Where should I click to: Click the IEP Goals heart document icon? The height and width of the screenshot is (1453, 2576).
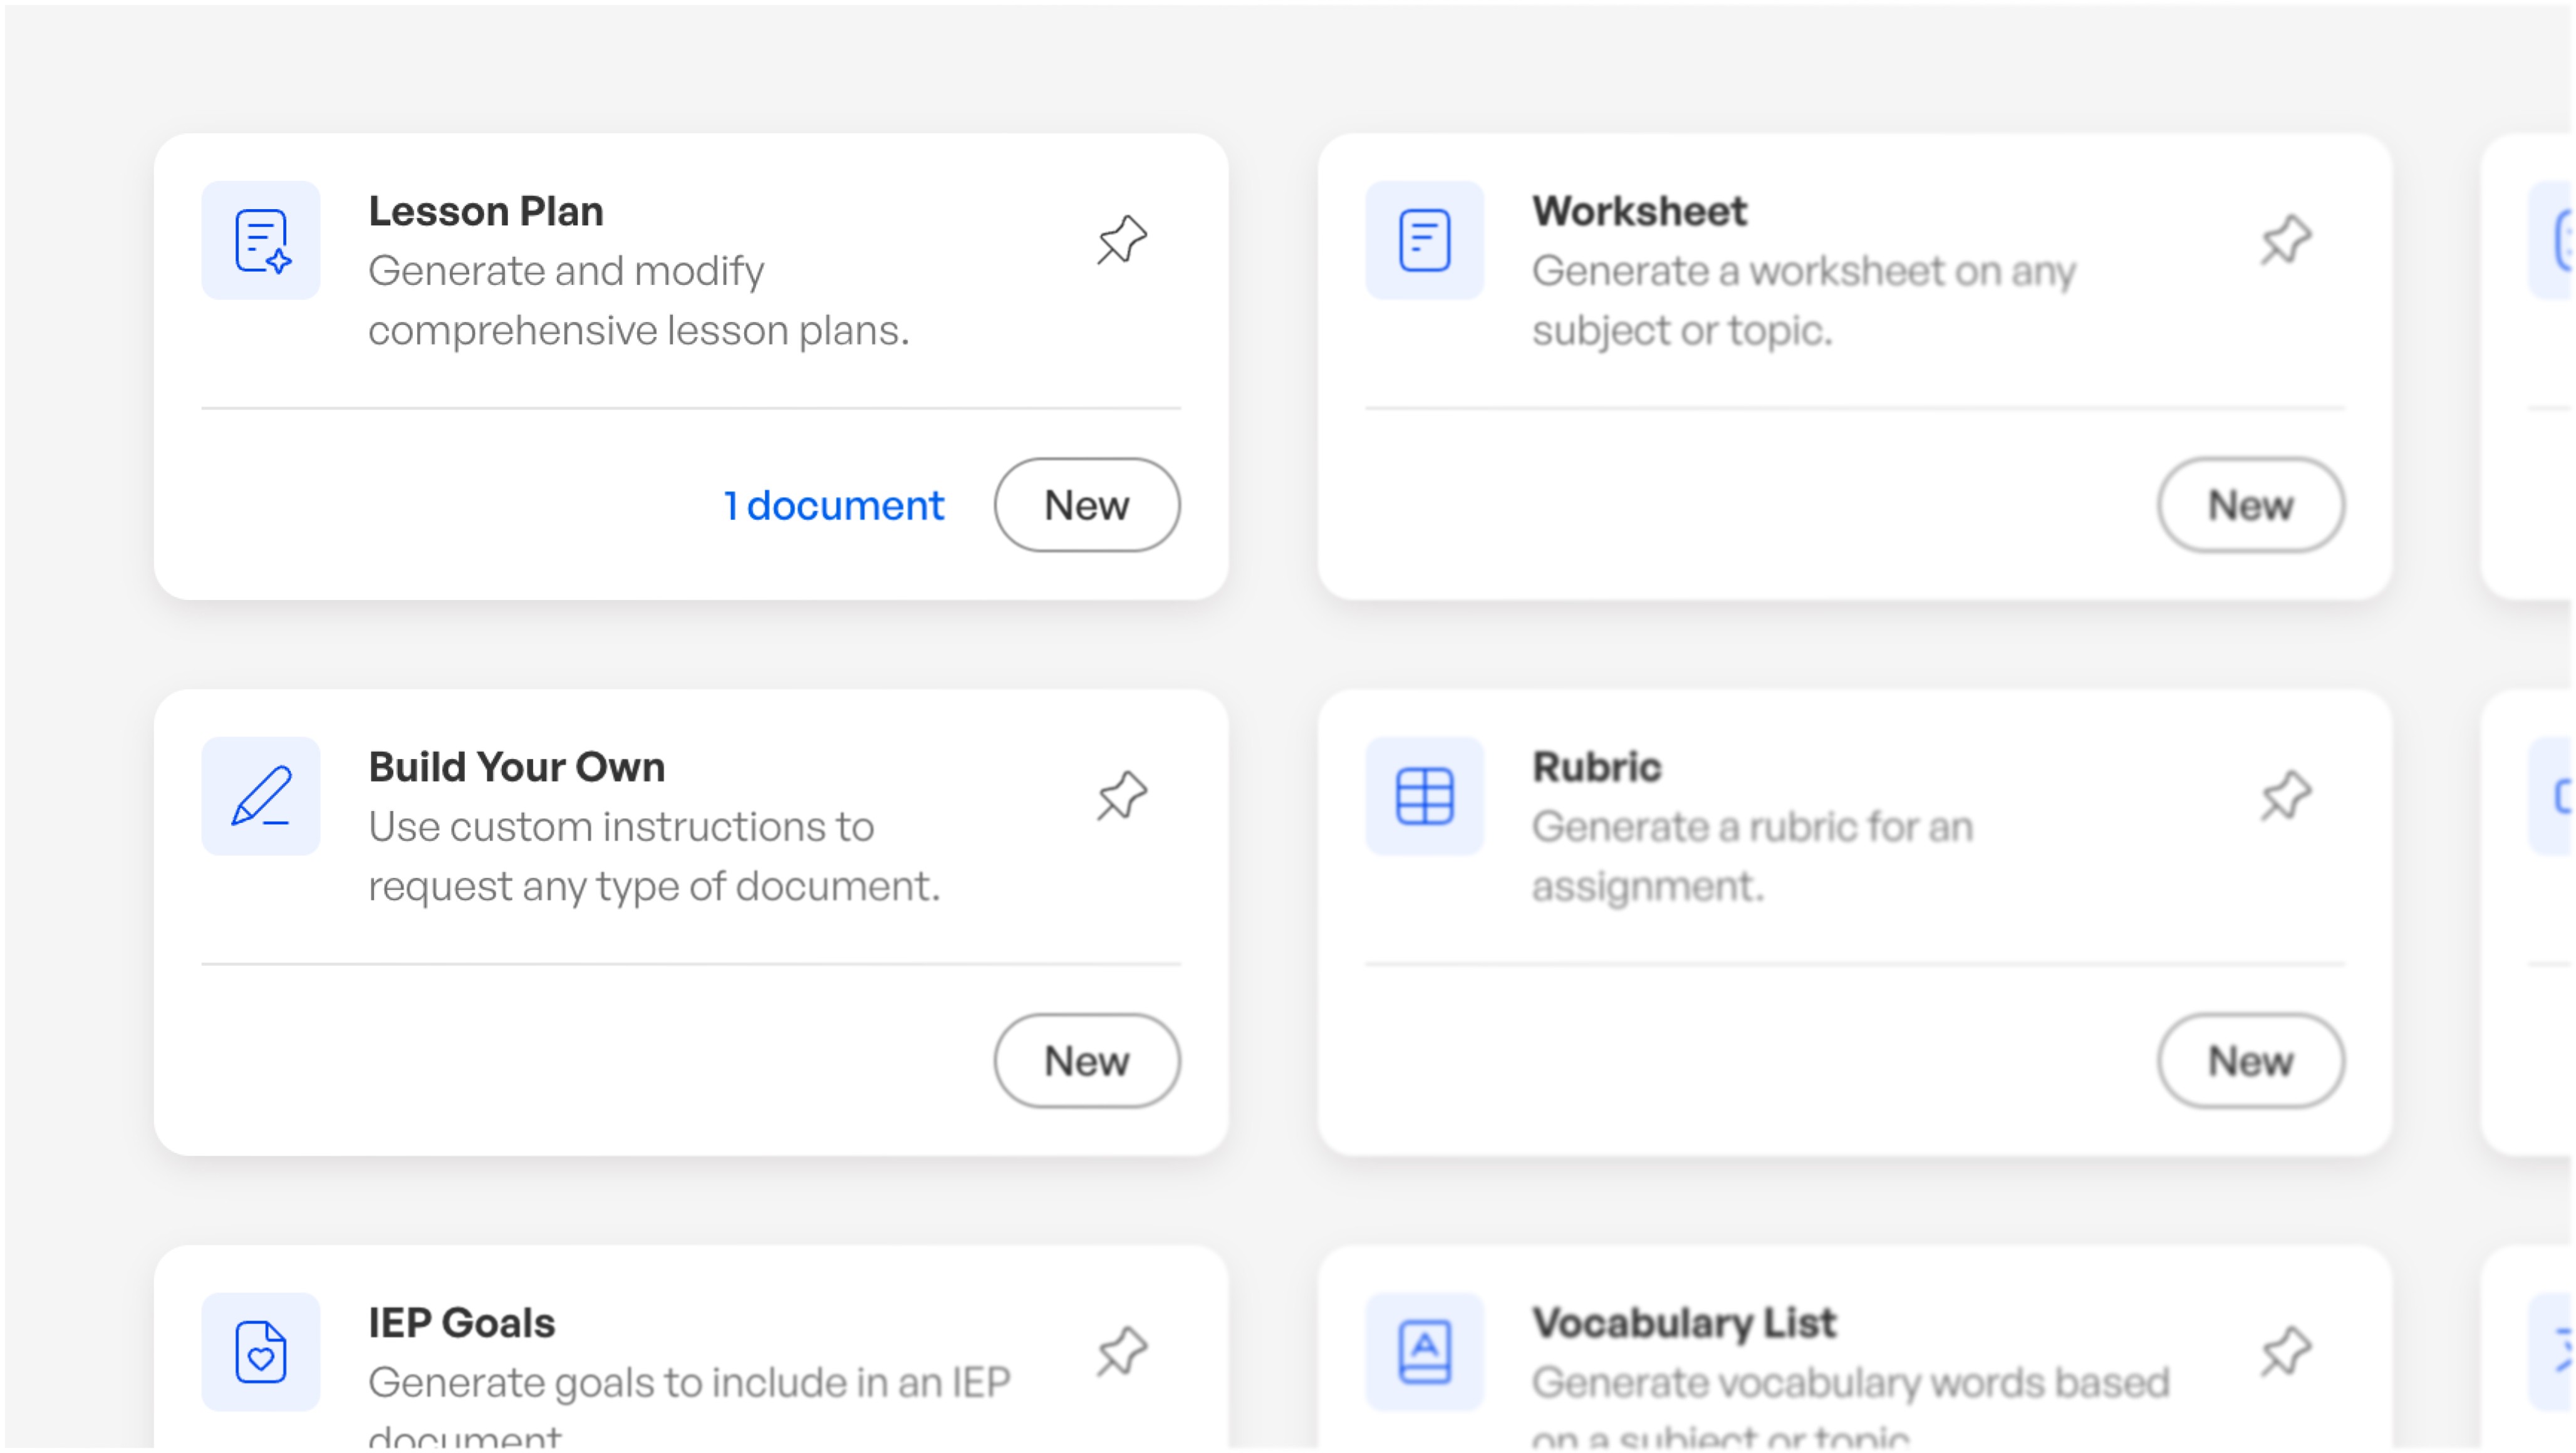(x=261, y=1351)
